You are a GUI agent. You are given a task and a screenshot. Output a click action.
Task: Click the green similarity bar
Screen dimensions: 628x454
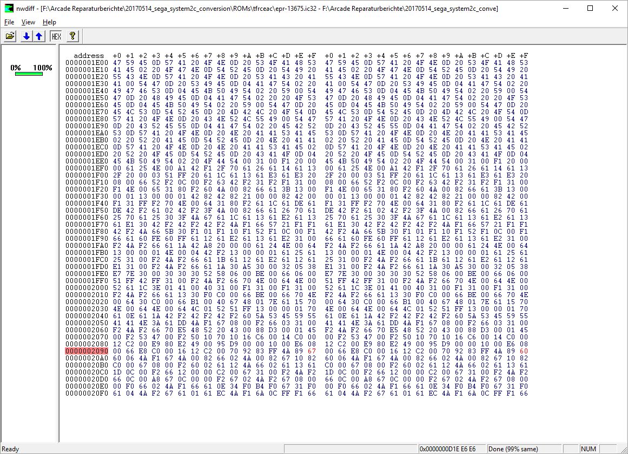29,74
